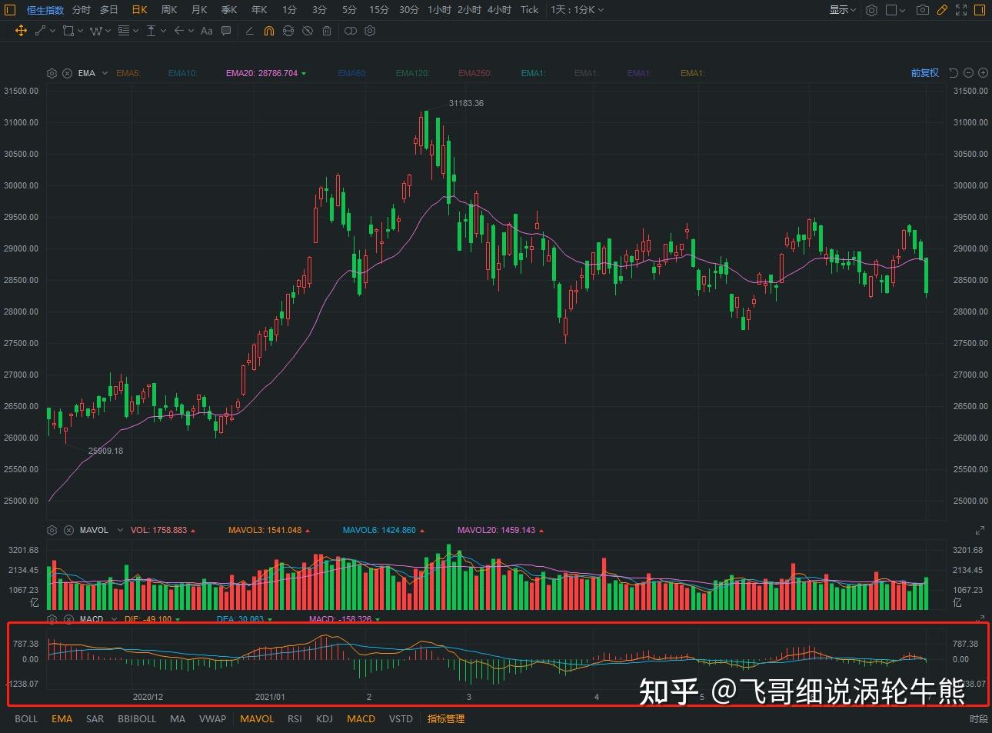
Task: Open the MACD indicator settings gear
Action: [x=52, y=619]
